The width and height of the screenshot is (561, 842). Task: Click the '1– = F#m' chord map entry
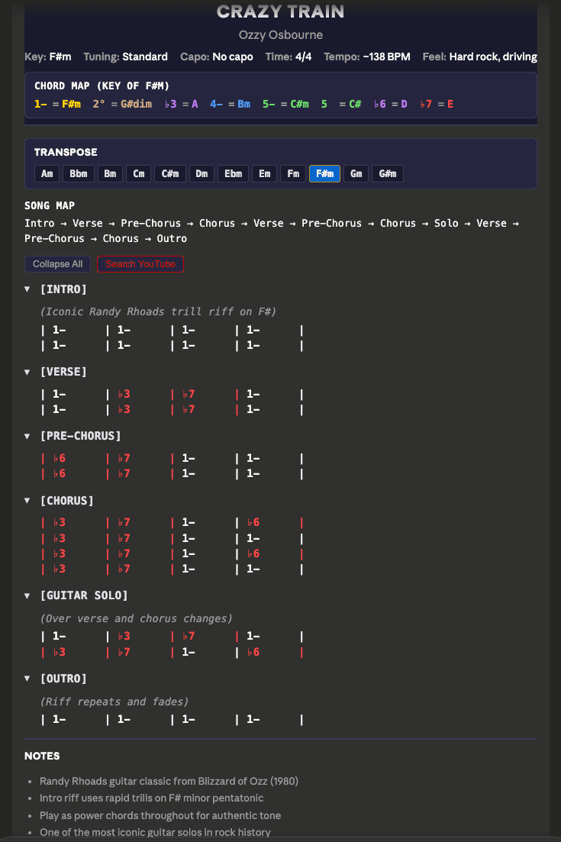tap(57, 104)
